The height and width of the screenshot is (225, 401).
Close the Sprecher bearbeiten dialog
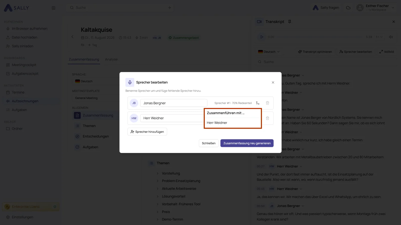pos(273,82)
